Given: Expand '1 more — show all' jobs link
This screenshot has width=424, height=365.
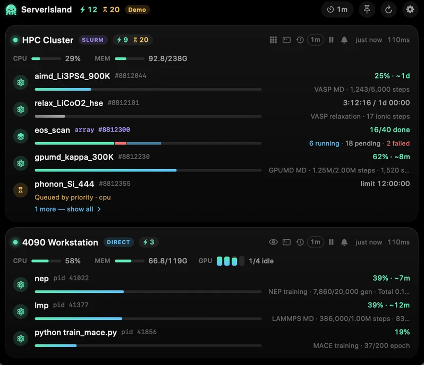Looking at the screenshot, I should pos(67,209).
